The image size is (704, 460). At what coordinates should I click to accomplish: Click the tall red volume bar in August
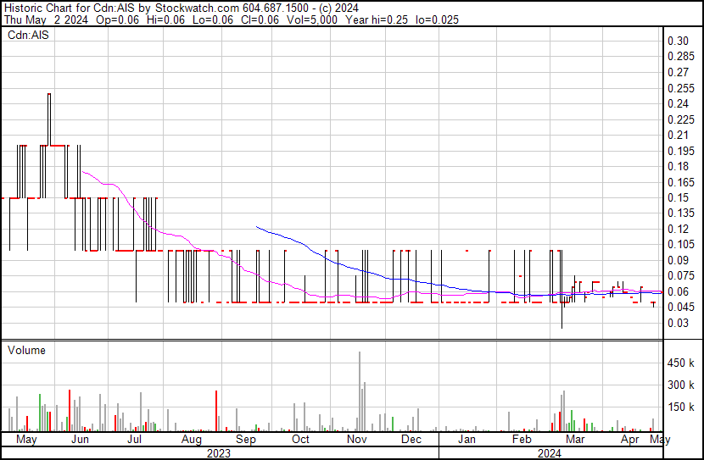[216, 411]
